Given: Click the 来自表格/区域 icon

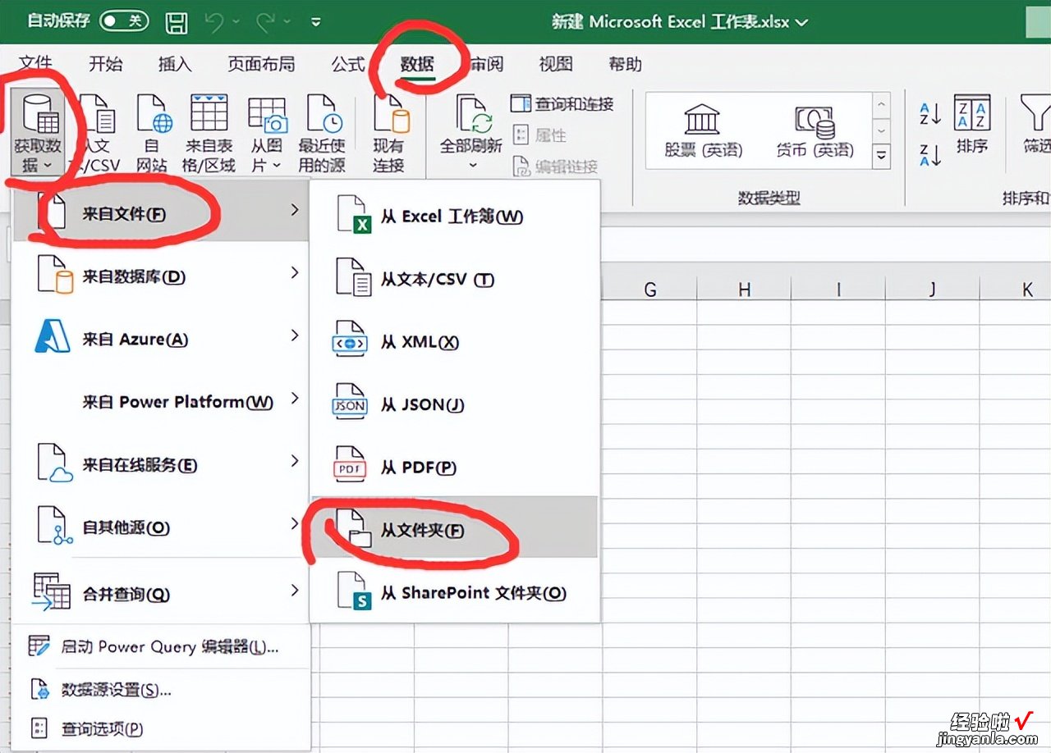Looking at the screenshot, I should [209, 113].
